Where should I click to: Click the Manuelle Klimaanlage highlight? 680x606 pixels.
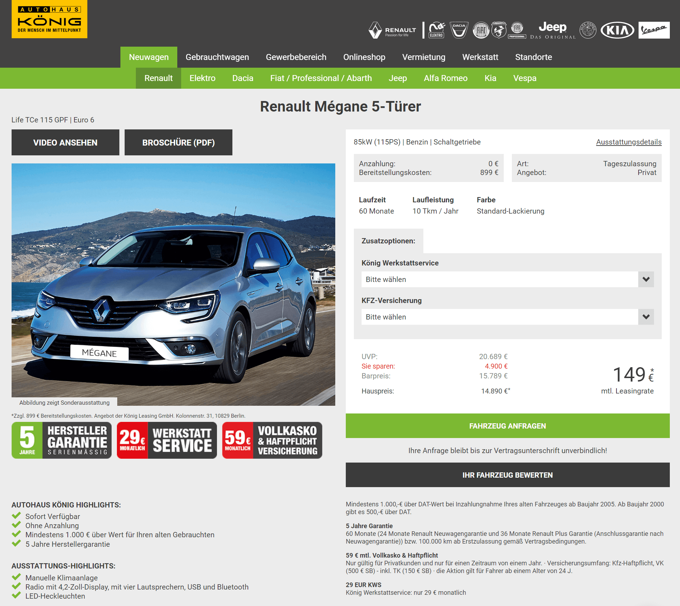tap(61, 578)
